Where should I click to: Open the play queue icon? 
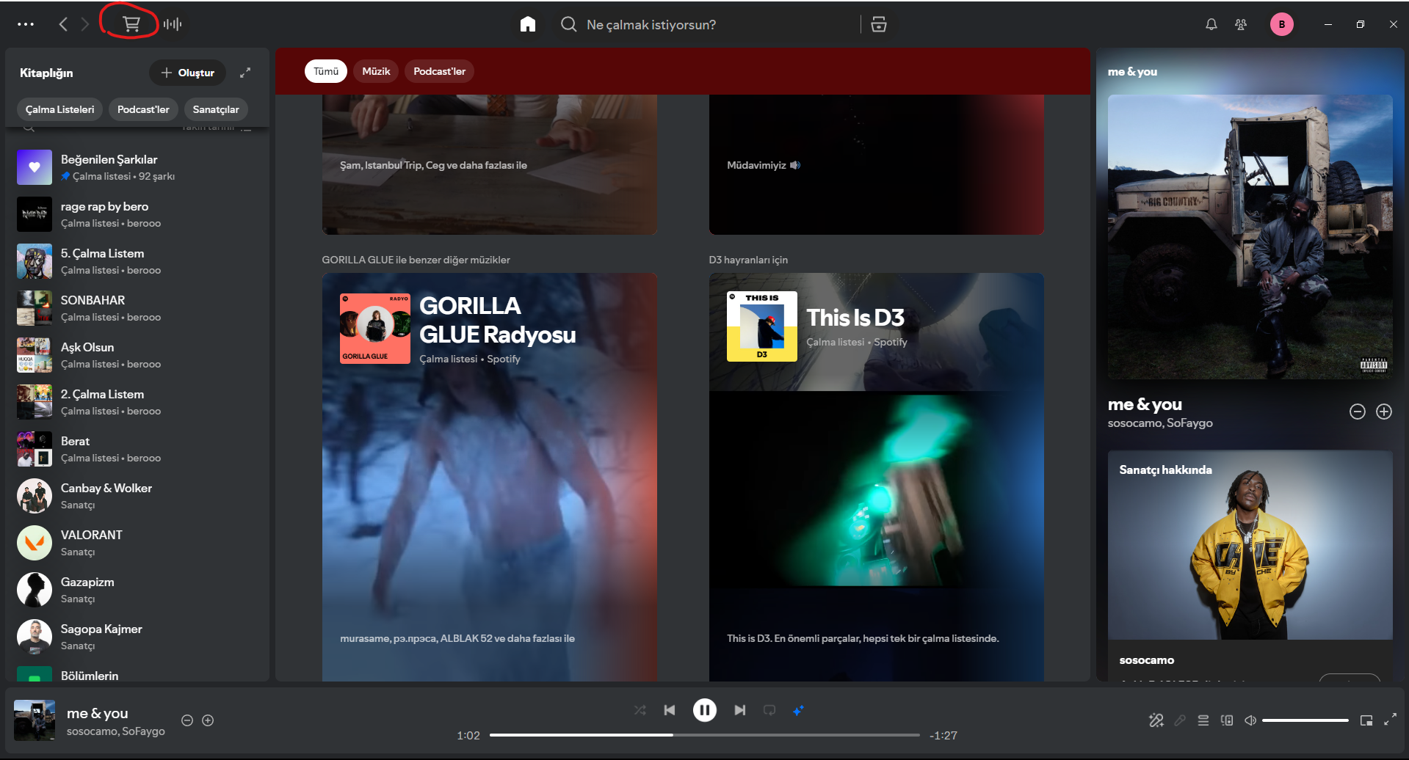pos(1203,720)
